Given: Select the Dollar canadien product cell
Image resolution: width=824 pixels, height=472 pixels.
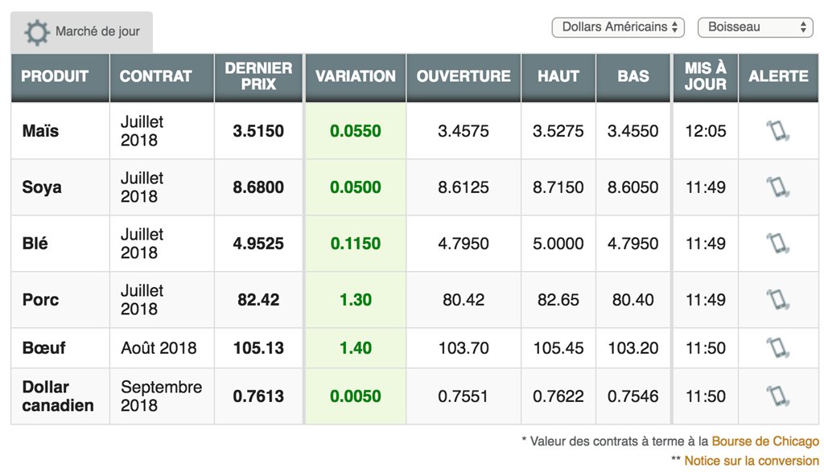Looking at the screenshot, I should click(x=58, y=396).
